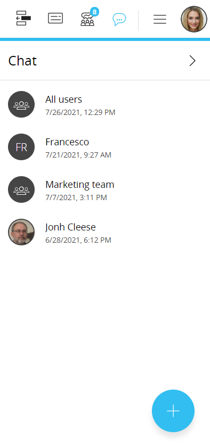Screen dimensions: 210x446
Task: Click the Marketing team group icon
Action: point(21,189)
